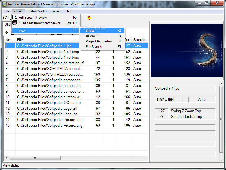Select row Softpedia Picture.png
This screenshot has width=226, height=170.
click(x=76, y=125)
